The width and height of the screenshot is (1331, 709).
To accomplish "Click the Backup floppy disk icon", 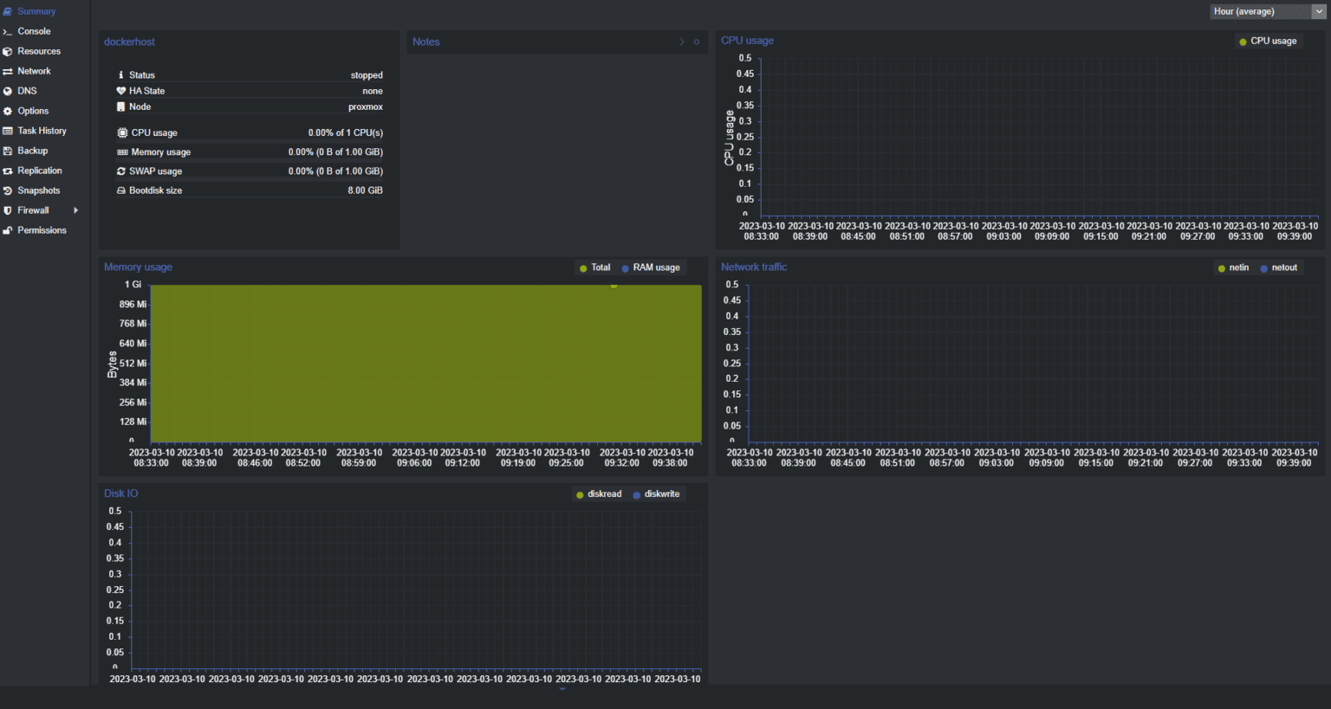I will coord(8,151).
